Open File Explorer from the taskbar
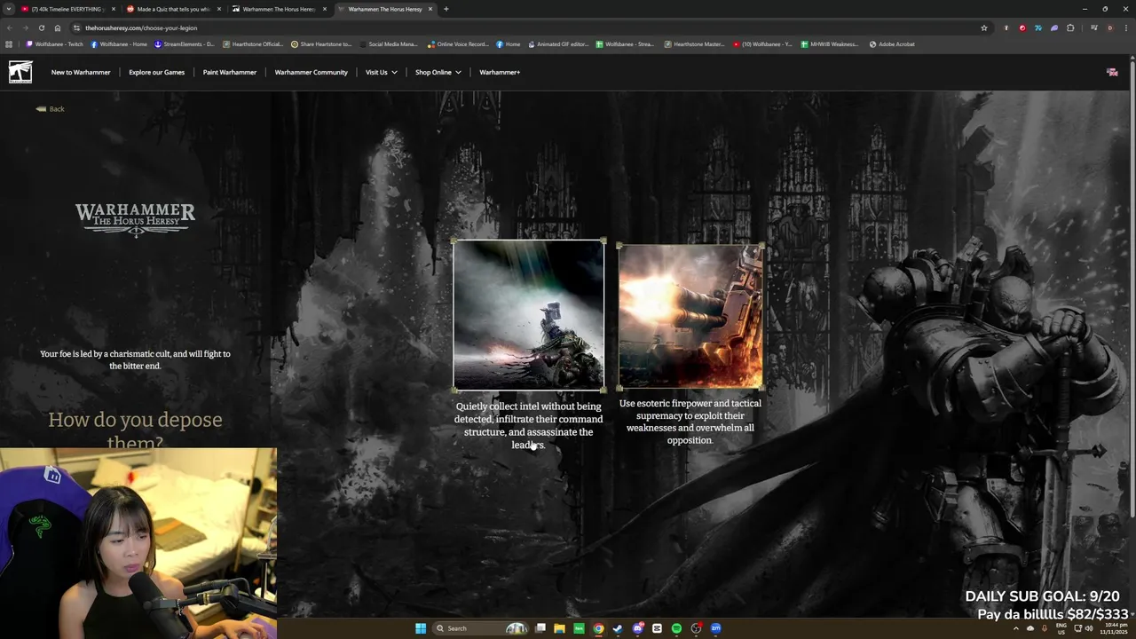 pyautogui.click(x=559, y=628)
